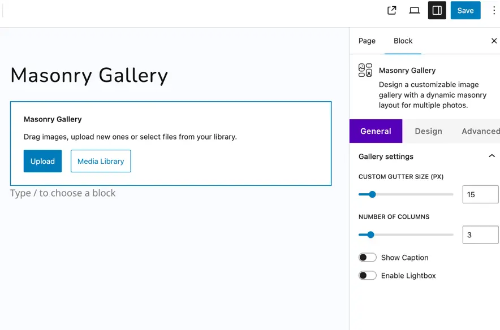Go to the Advanced tab
Viewport: 500px width, 330px height.
[x=480, y=131]
